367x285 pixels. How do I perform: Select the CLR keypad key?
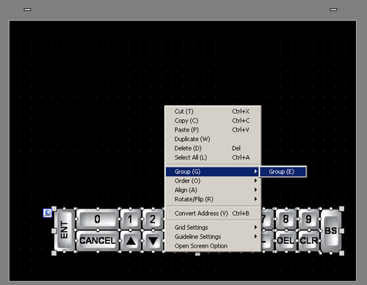pos(309,241)
